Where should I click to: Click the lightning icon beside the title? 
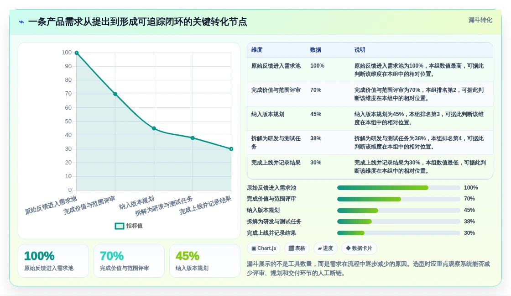point(21,22)
